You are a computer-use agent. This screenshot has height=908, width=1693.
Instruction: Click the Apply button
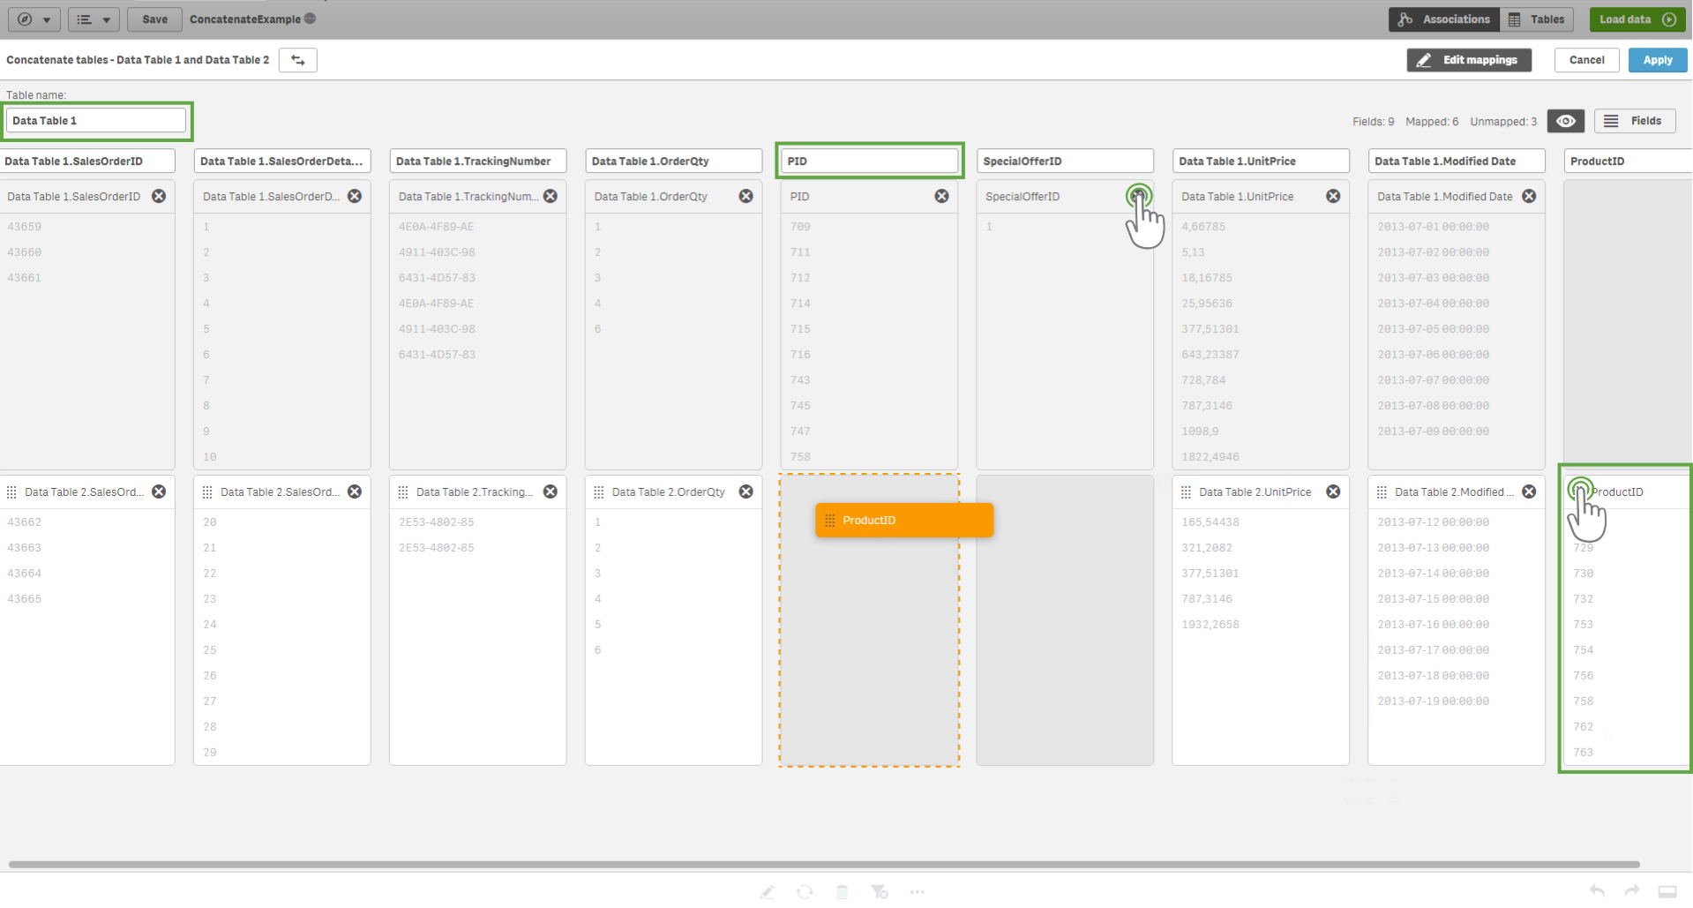tap(1657, 60)
